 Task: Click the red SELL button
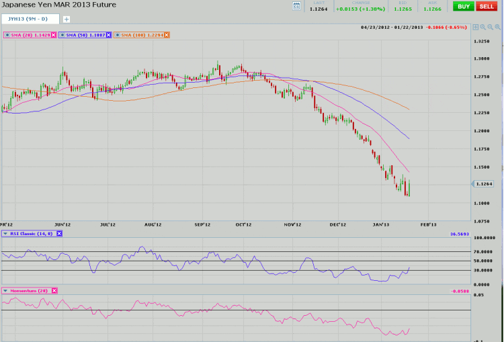(487, 6)
